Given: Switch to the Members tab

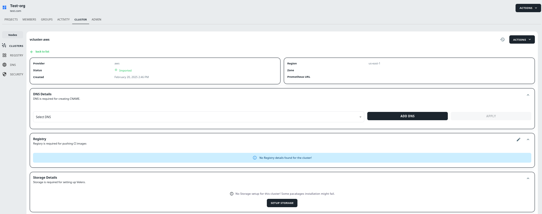Looking at the screenshot, I should [29, 20].
